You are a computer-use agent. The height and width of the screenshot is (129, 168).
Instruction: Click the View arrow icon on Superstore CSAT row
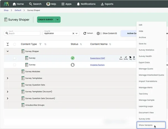(121, 58)
